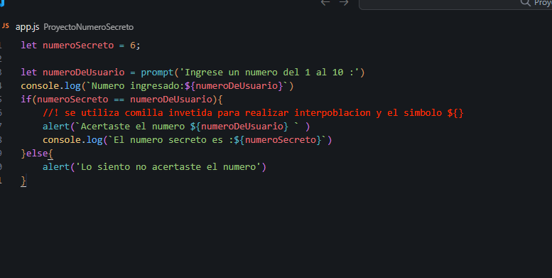Click the value 6 in code
552x278 pixels.
click(133, 45)
